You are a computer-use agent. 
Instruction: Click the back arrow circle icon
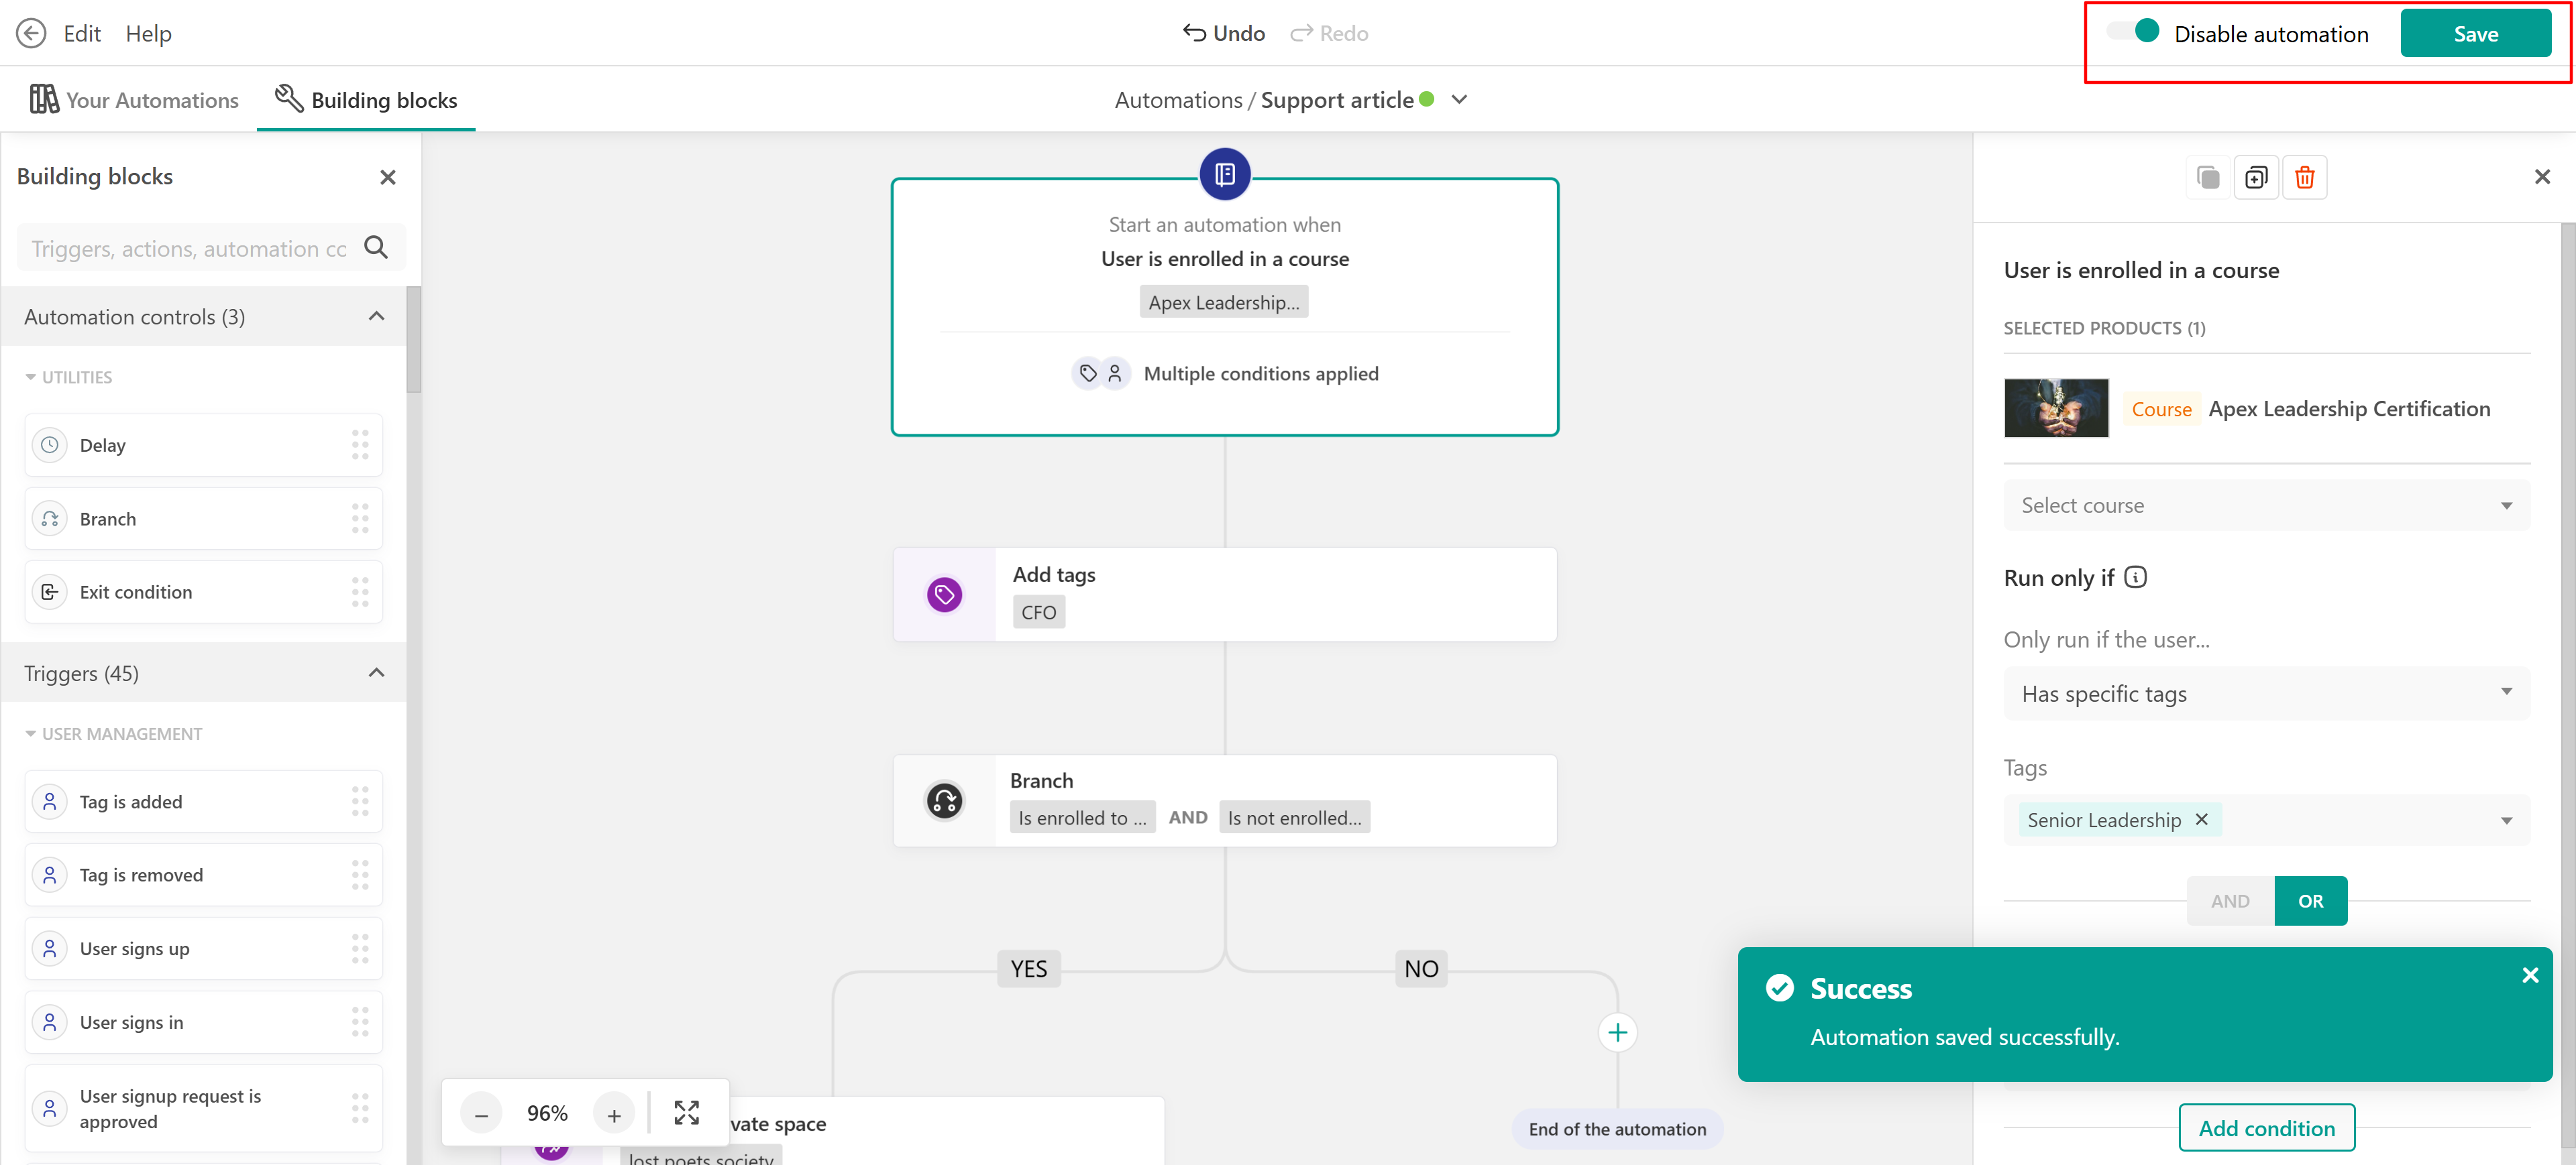pyautogui.click(x=31, y=33)
